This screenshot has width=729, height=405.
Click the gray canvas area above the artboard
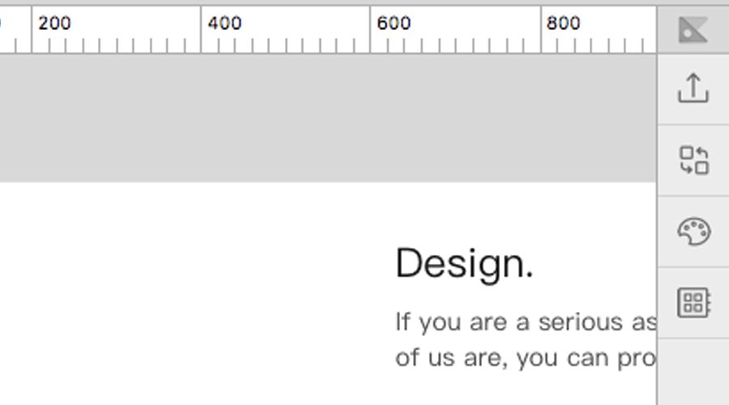pyautogui.click(x=328, y=118)
